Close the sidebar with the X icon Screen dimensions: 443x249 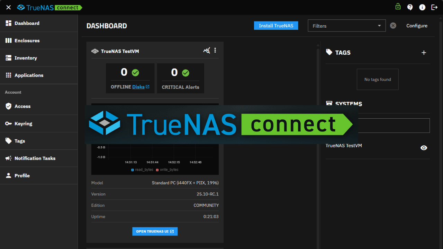[x=9, y=7]
